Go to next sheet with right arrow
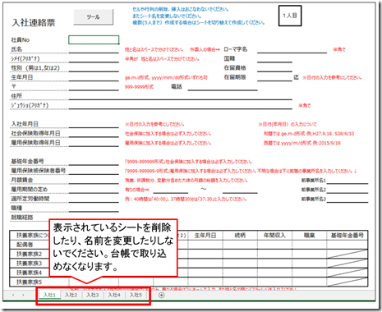The height and width of the screenshot is (312, 382). (x=23, y=295)
